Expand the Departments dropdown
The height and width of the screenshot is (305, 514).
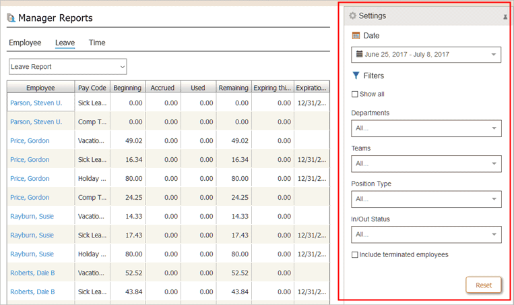point(426,128)
